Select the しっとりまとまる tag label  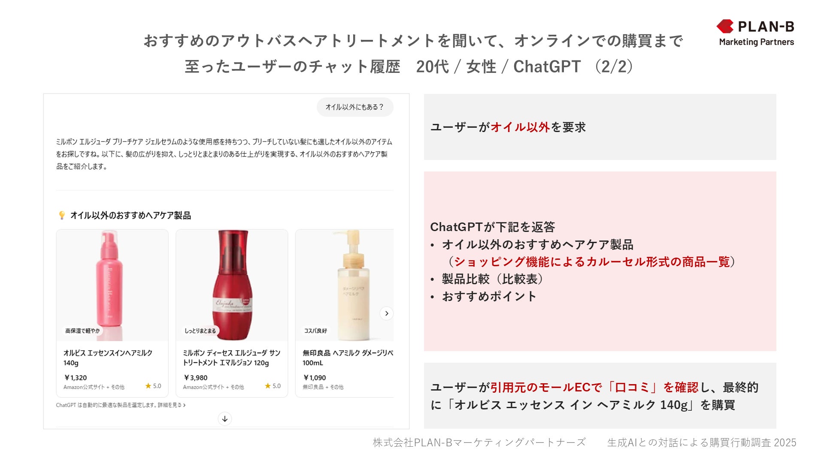(x=200, y=331)
